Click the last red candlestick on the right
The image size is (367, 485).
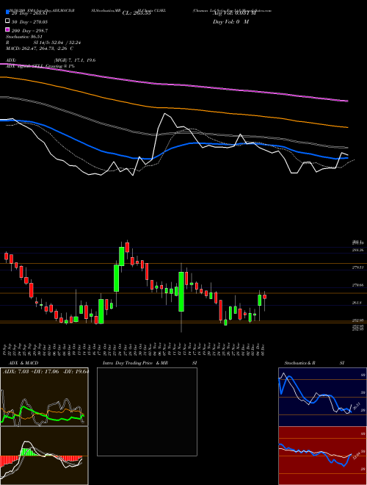tap(264, 297)
